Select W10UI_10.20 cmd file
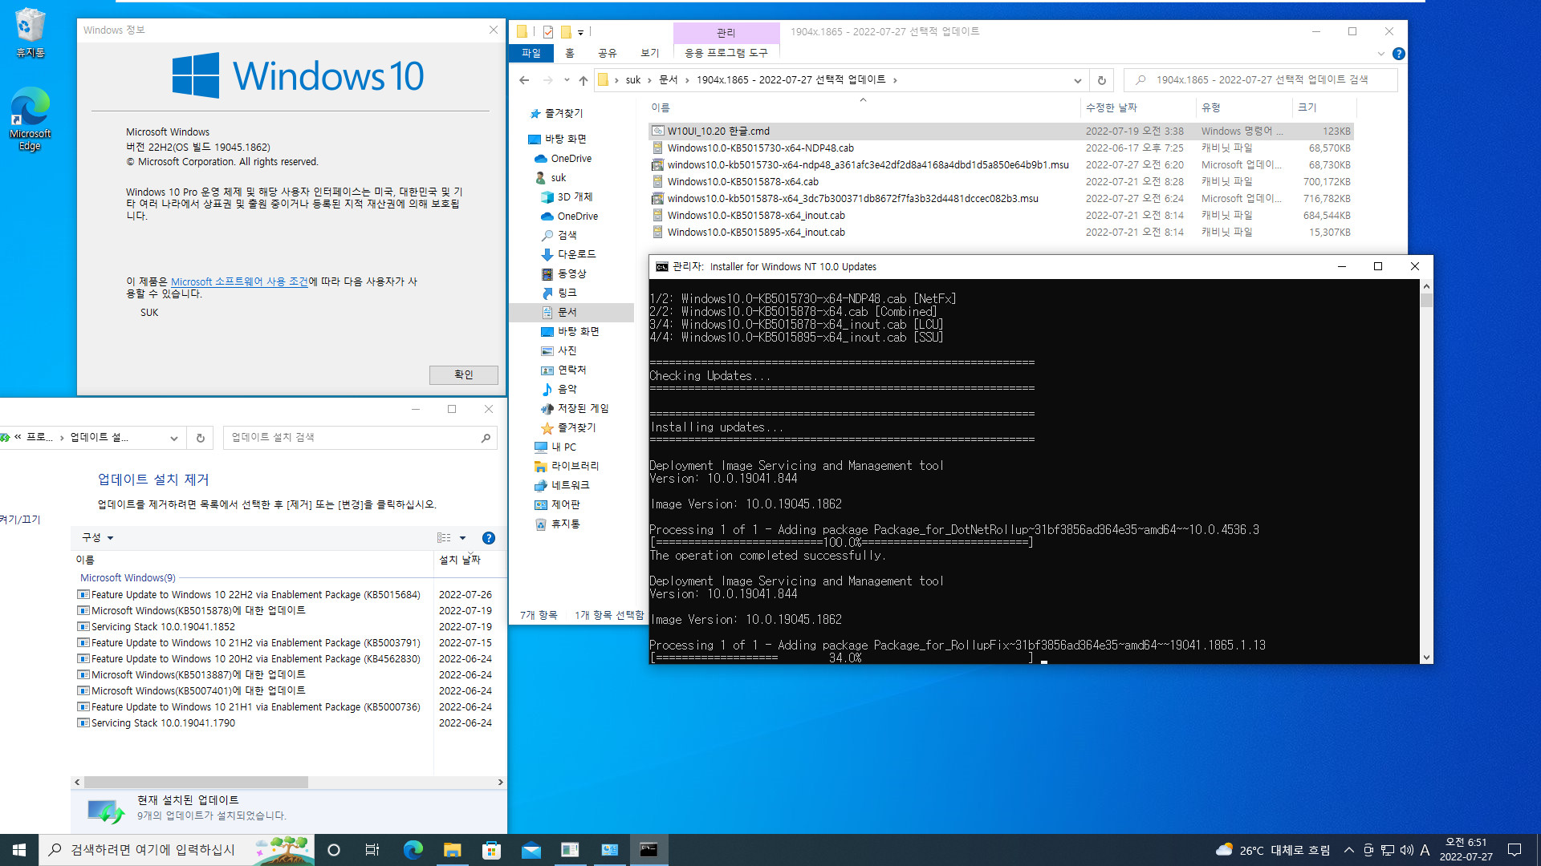Screen dimensions: 1541x866 1001,132
